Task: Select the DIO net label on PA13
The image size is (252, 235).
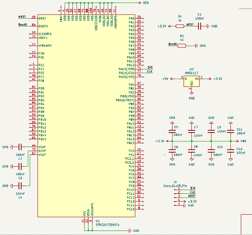Action: tap(150, 68)
